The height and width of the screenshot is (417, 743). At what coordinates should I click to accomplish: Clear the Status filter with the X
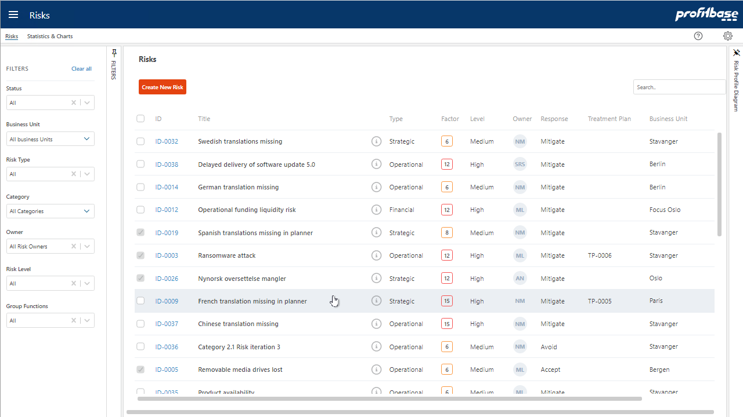click(x=74, y=103)
